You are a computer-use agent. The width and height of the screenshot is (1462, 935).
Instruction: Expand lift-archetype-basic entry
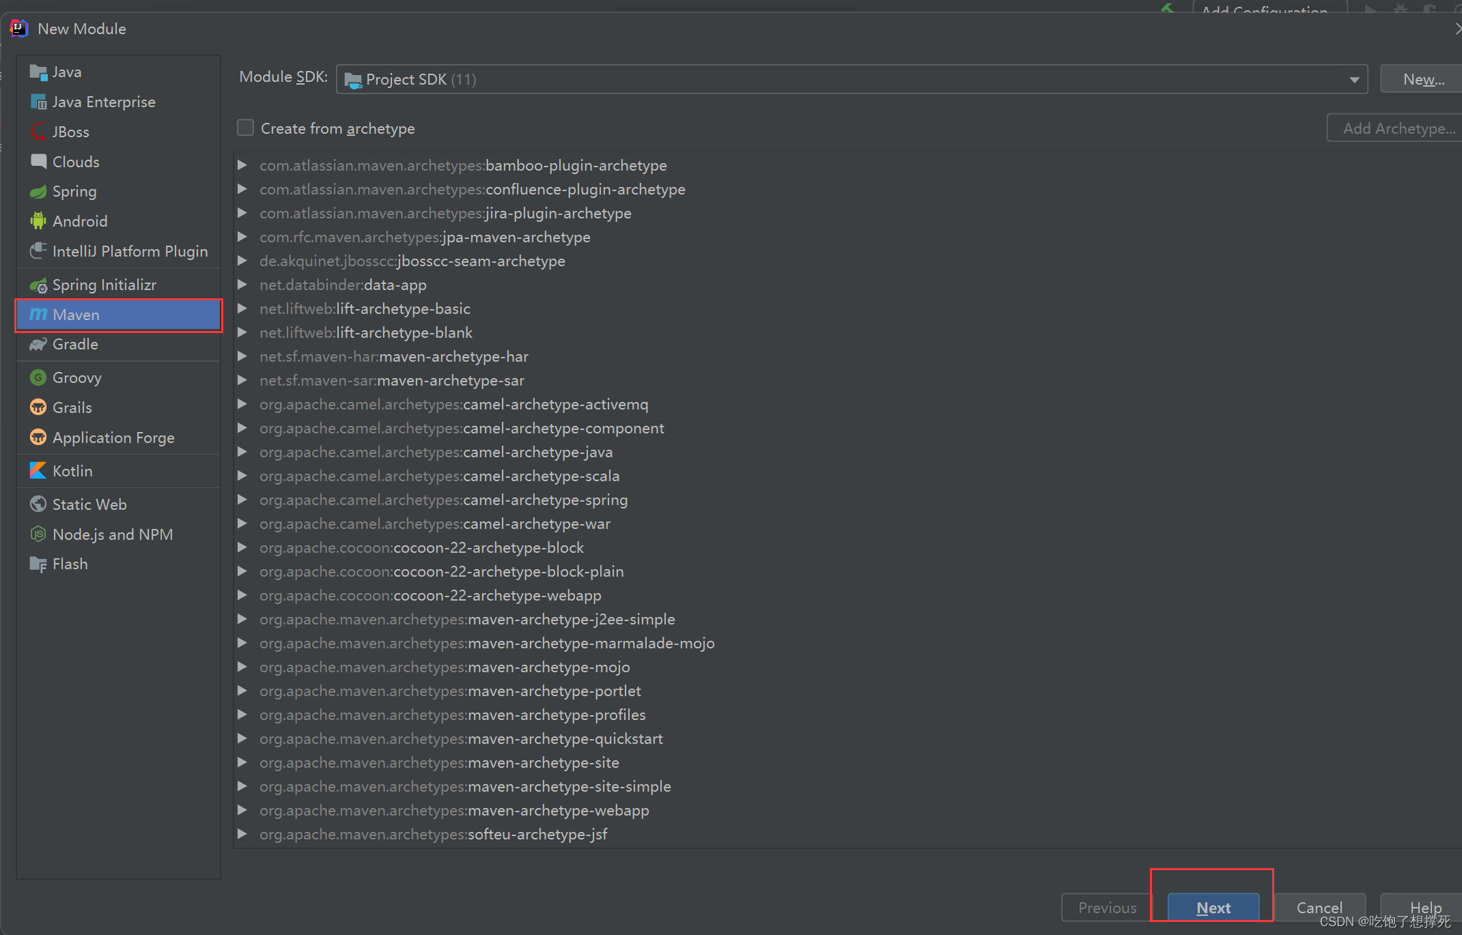click(242, 308)
